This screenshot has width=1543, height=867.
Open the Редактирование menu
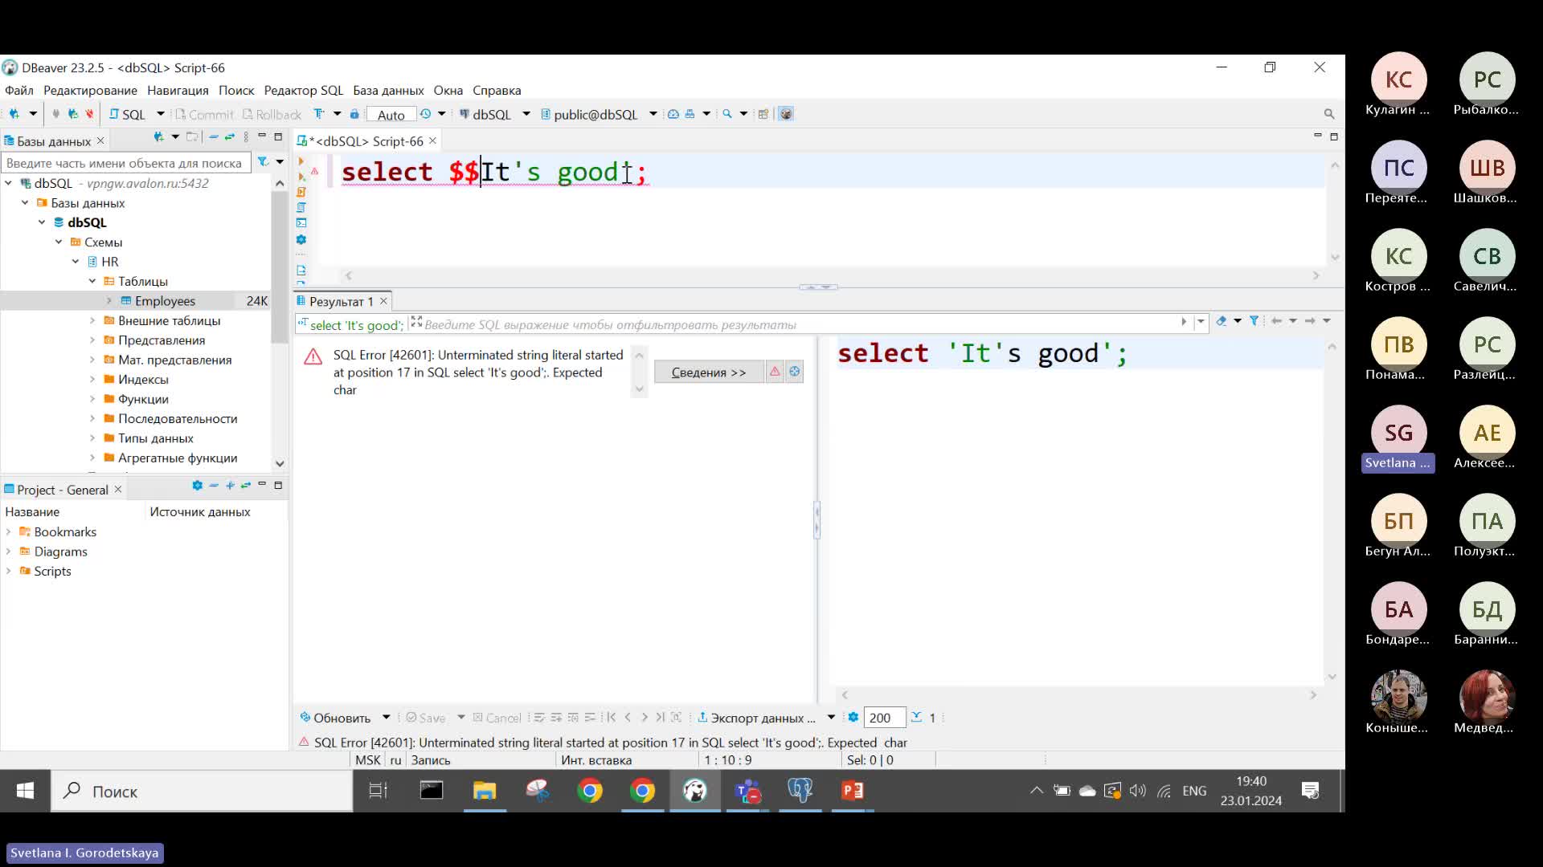click(90, 90)
